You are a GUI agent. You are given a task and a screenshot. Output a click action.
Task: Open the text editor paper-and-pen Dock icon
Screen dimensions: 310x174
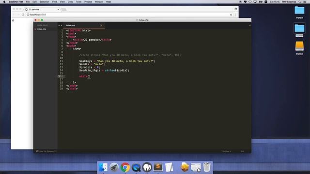[x=169, y=167]
